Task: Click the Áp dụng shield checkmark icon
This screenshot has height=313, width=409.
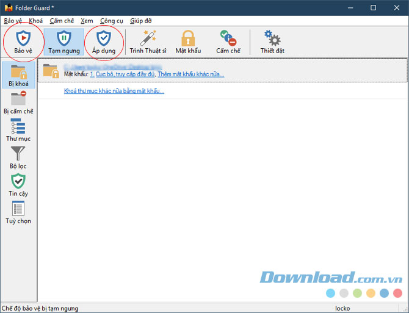Action: 104,41
